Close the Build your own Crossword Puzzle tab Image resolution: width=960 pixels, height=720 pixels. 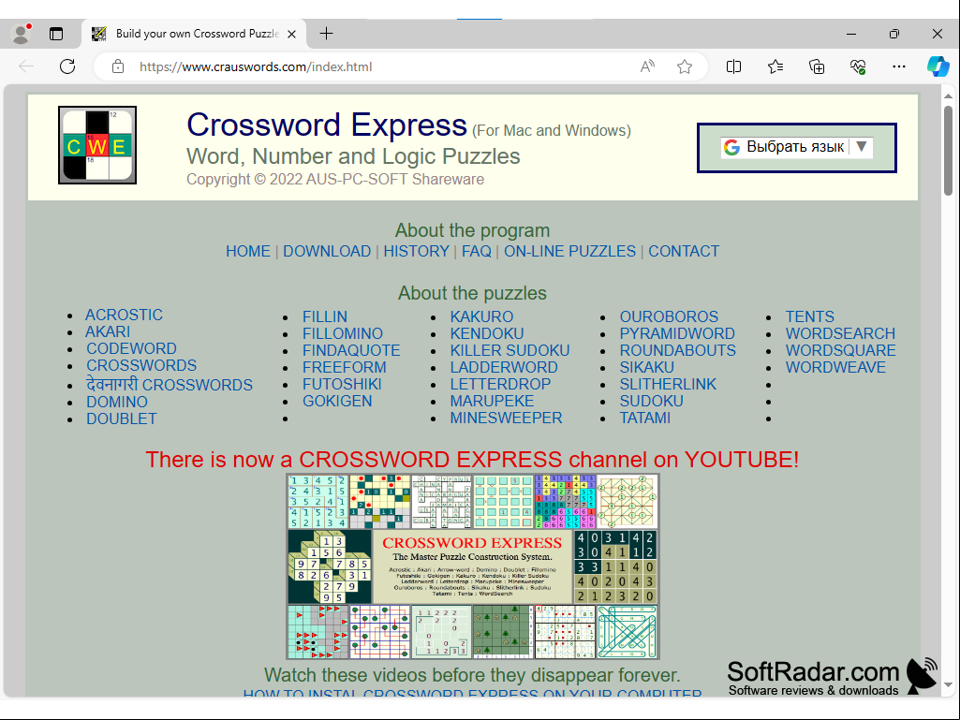[292, 34]
